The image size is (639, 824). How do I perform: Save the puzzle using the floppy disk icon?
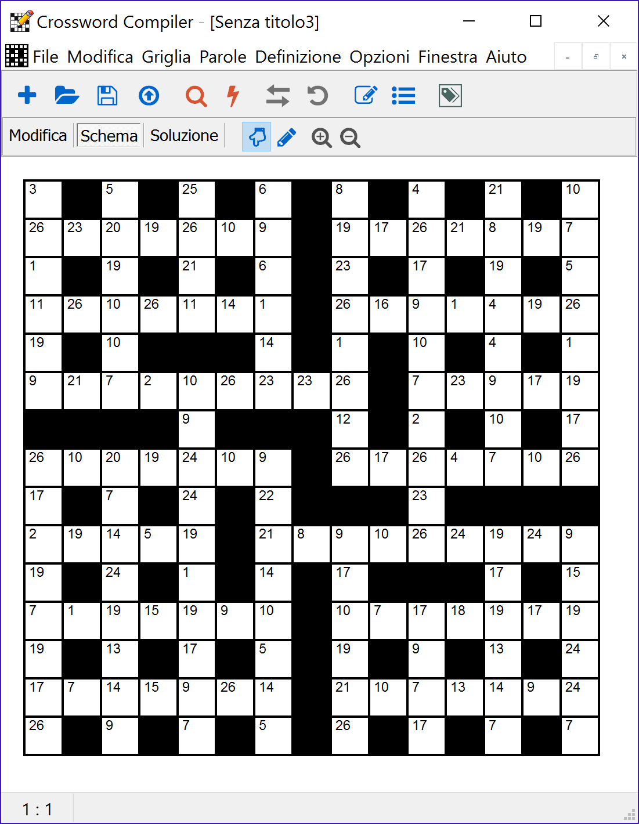(x=107, y=96)
